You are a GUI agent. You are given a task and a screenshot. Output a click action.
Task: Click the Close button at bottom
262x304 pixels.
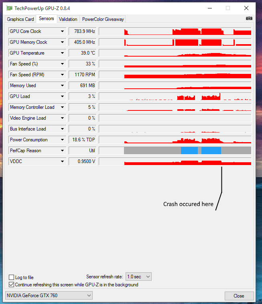(x=239, y=296)
